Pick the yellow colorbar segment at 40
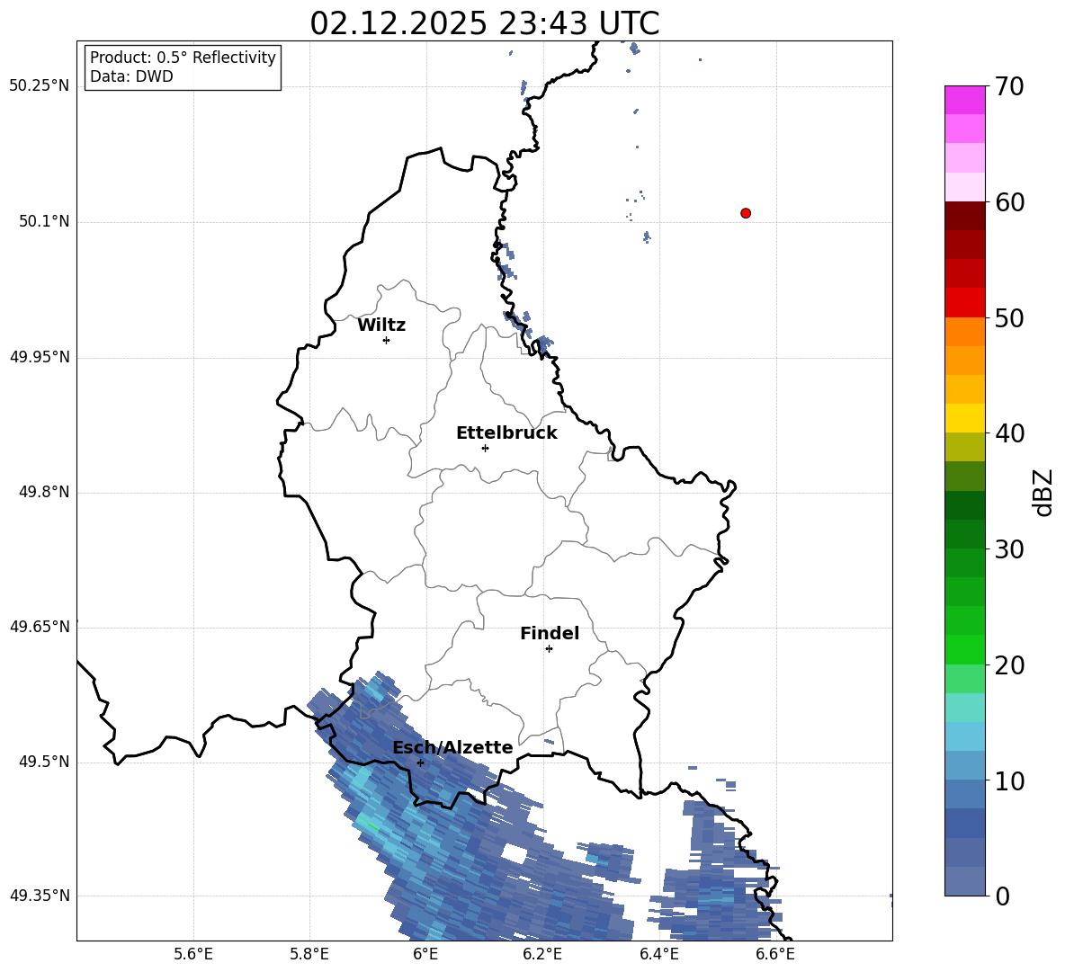 point(964,419)
